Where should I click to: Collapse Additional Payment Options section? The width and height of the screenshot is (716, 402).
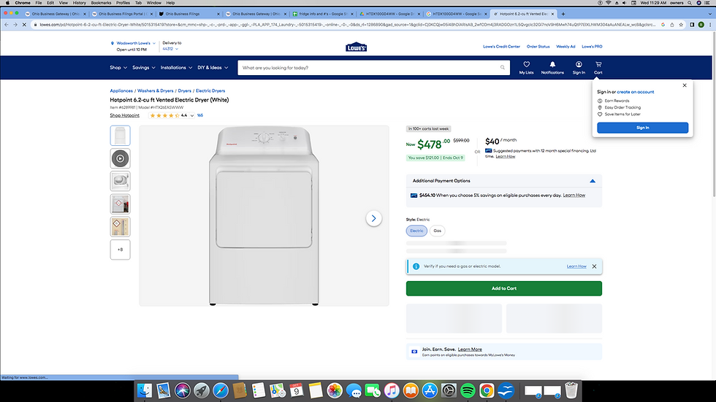pyautogui.click(x=593, y=181)
